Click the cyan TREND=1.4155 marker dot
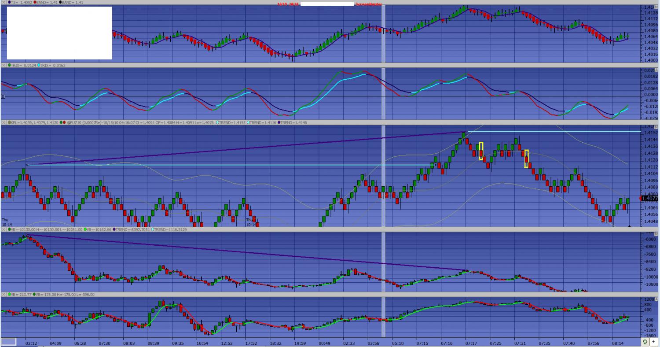This screenshot has width=660, height=347. (217, 122)
